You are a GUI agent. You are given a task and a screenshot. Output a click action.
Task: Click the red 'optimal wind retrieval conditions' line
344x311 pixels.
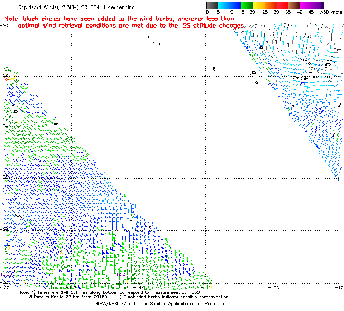tap(131, 26)
